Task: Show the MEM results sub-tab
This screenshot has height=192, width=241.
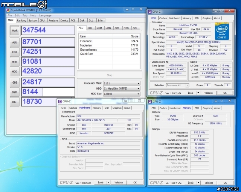Action: (99, 28)
